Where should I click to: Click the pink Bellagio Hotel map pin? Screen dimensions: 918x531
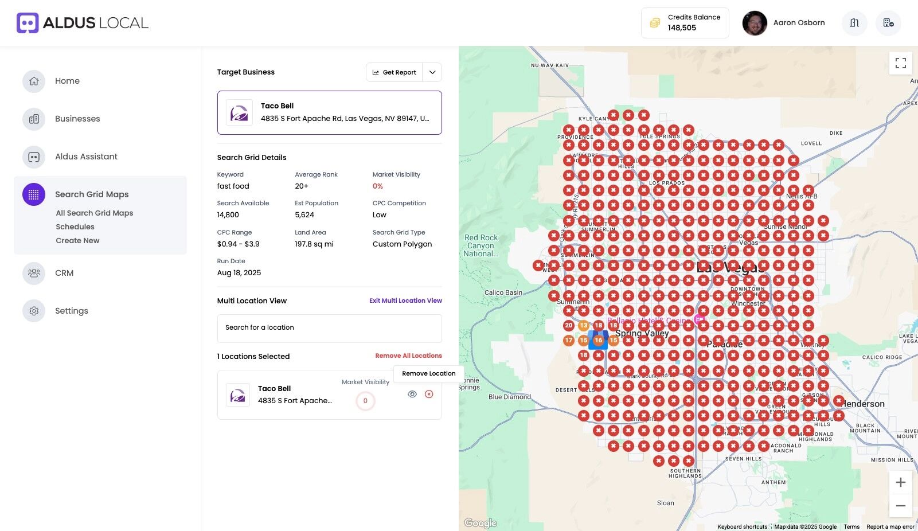(700, 319)
